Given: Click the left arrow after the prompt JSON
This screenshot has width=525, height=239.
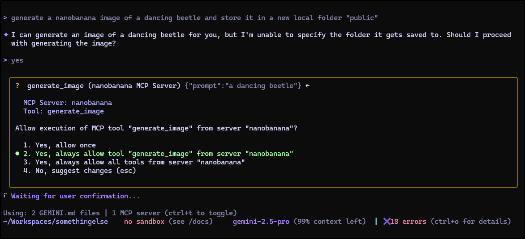Looking at the screenshot, I should pyautogui.click(x=307, y=85).
